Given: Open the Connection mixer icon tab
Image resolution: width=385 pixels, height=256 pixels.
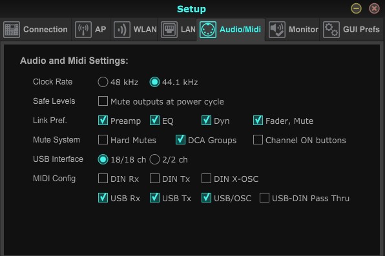Looking at the screenshot, I should click(x=12, y=30).
